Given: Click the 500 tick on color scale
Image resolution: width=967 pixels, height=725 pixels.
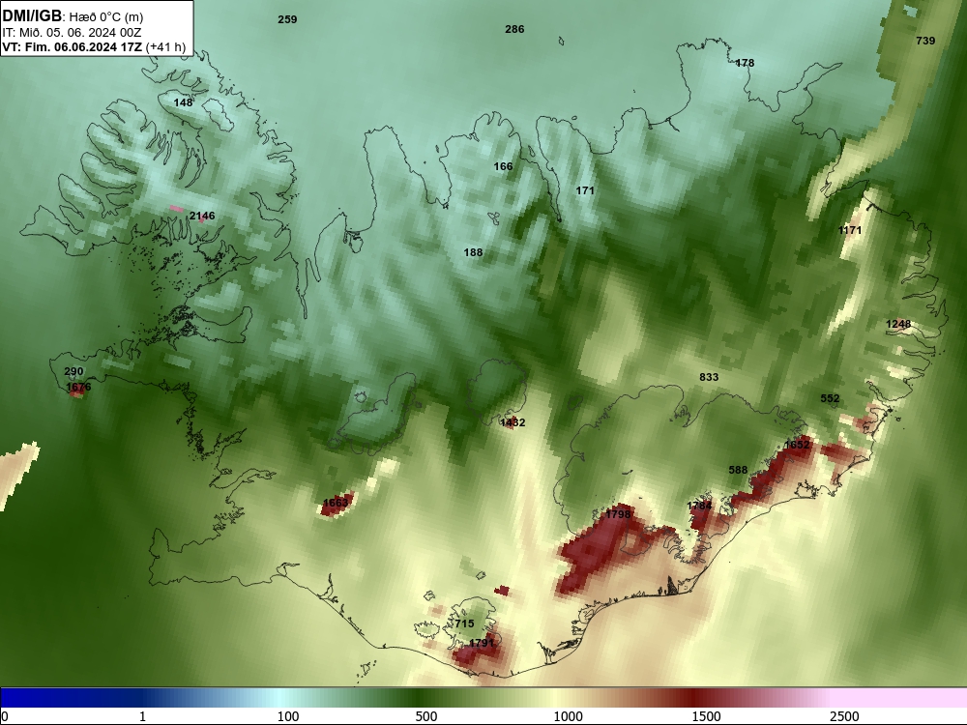Looking at the screenshot, I should pyautogui.click(x=426, y=716).
